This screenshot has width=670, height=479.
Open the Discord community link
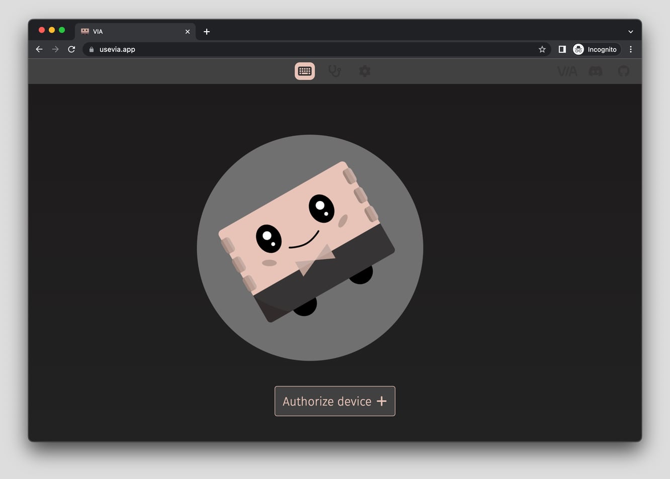[x=596, y=71]
